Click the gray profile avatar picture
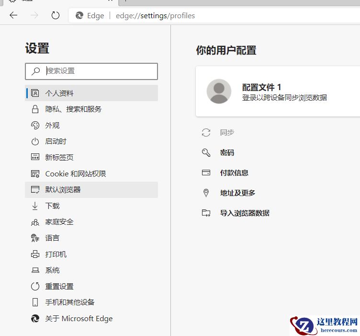This screenshot has width=360, height=336. (219, 92)
